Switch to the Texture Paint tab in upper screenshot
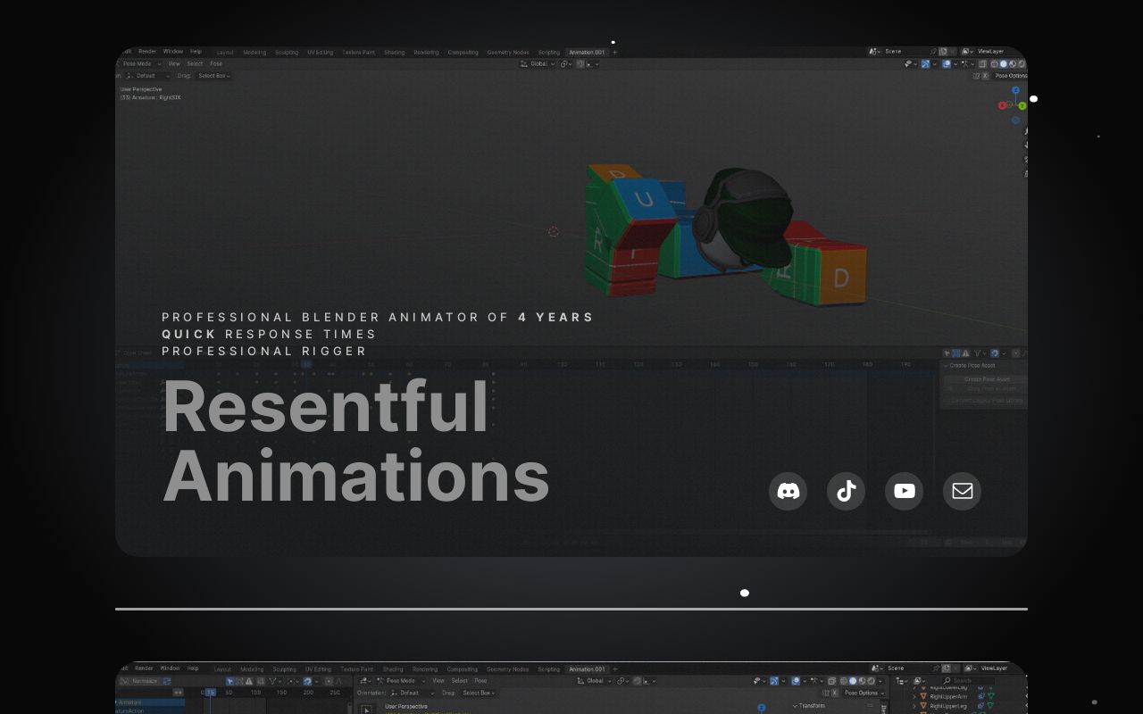 358,53
